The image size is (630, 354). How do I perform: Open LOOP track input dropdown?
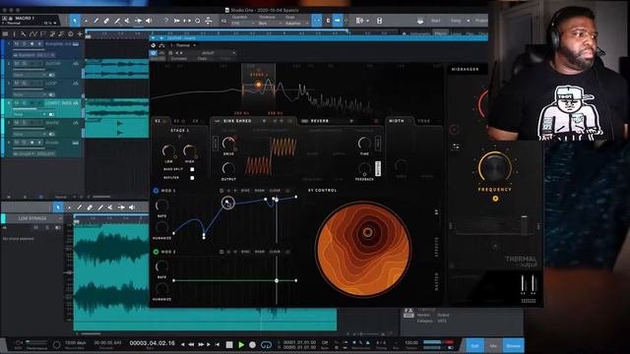(30, 94)
